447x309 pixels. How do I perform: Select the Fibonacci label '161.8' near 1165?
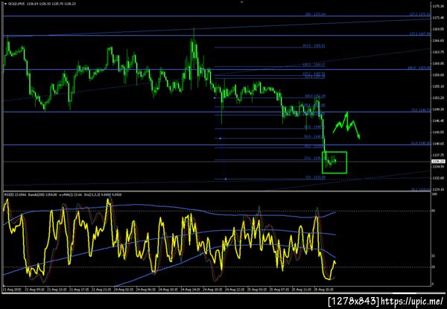point(314,45)
